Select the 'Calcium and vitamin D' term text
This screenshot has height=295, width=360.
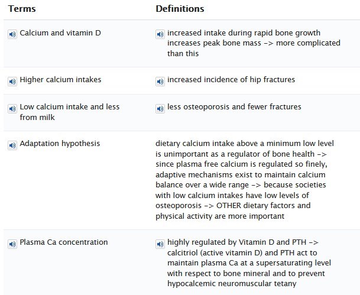point(60,33)
